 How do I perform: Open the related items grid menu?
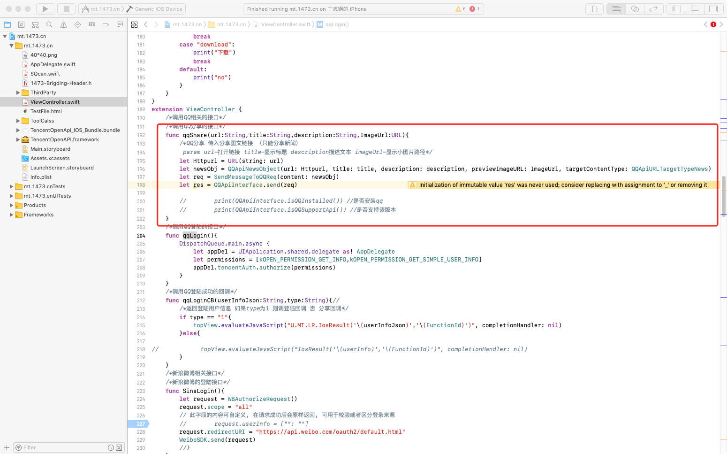[x=135, y=24]
